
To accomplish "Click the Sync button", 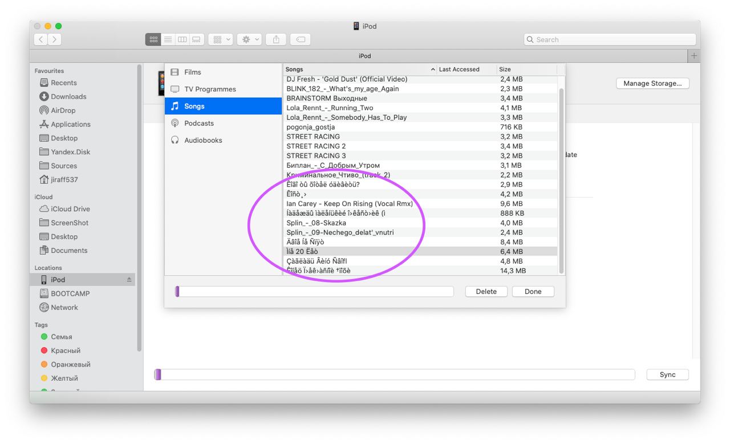I will [667, 374].
